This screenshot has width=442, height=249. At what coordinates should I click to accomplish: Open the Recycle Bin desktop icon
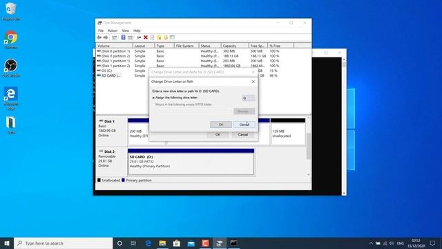click(11, 12)
